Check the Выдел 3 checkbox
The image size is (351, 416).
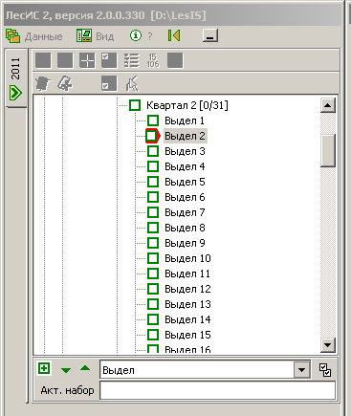click(153, 151)
